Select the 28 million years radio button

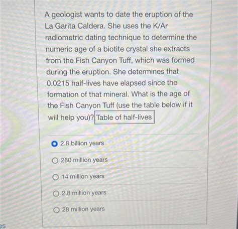tap(56, 209)
